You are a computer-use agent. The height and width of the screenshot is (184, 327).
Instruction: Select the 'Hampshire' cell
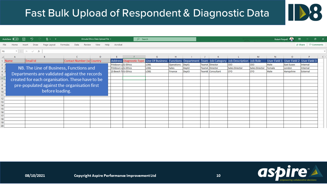coord(292,72)
